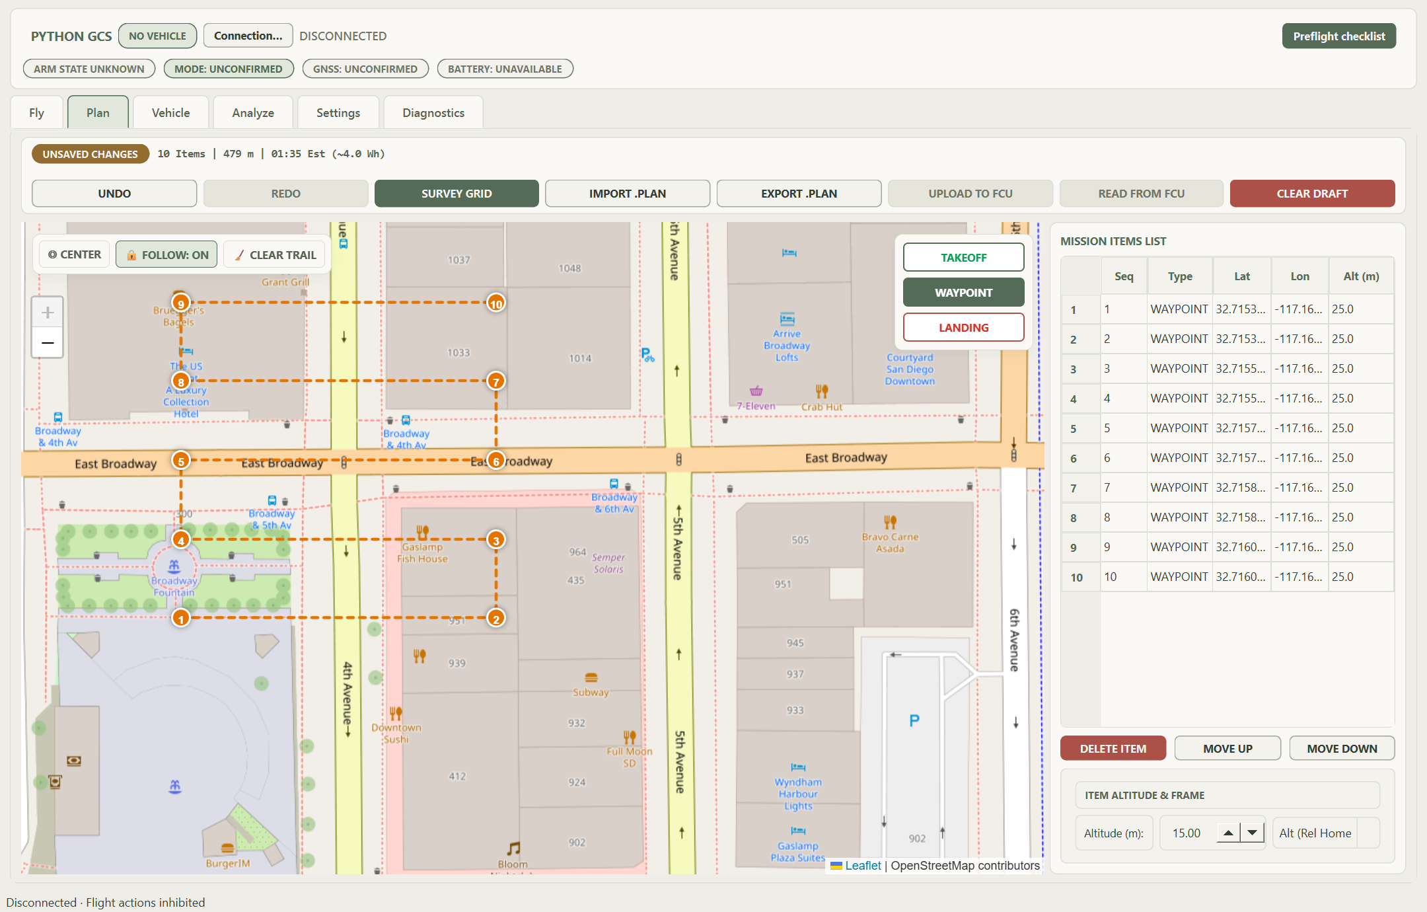The height and width of the screenshot is (912, 1427).
Task: Click waypoint marker 9 on the map
Action: [x=181, y=303]
